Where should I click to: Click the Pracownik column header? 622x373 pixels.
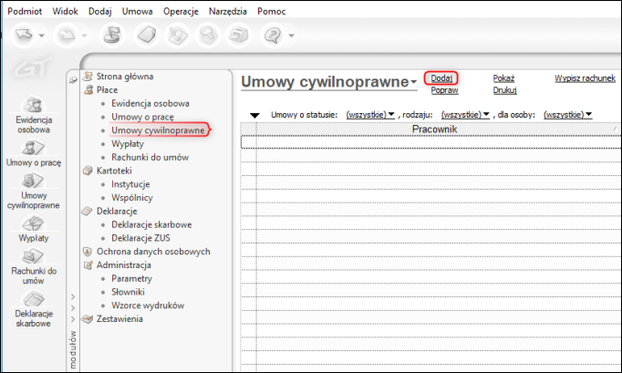pos(433,130)
